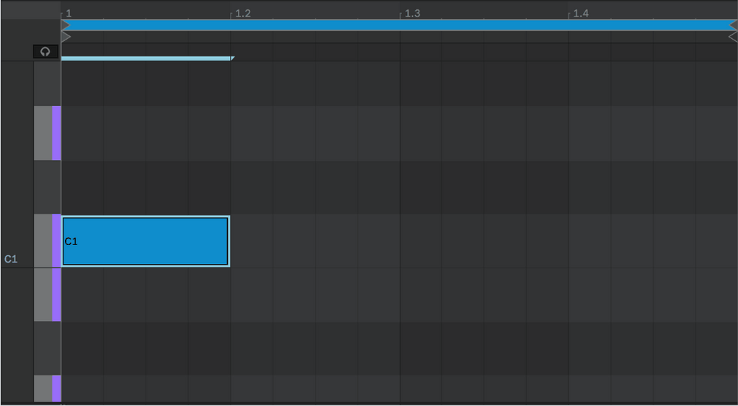Click the D1 piano key above C#1
Screen dimensions: 738x406
[x=48, y=133]
